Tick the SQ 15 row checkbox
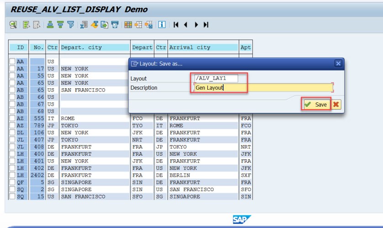Image resolution: width=383 pixels, height=228 pixels. click(x=12, y=196)
